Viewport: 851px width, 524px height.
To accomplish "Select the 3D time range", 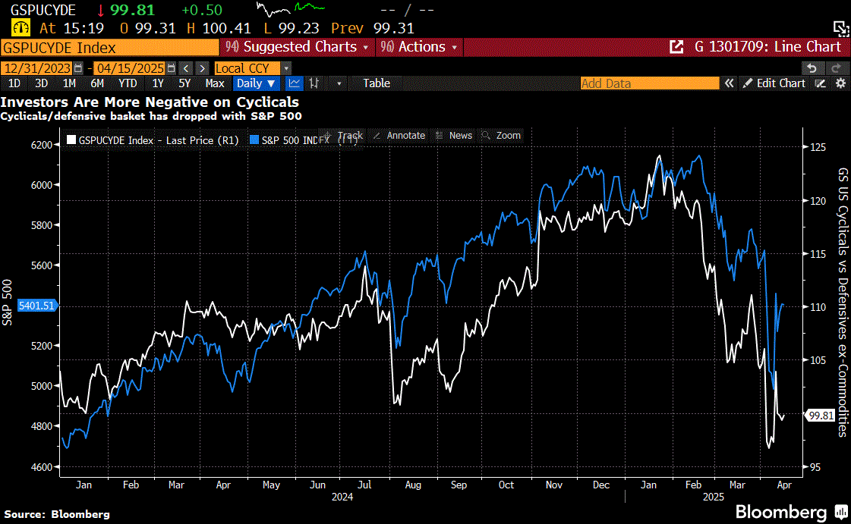I will point(41,83).
